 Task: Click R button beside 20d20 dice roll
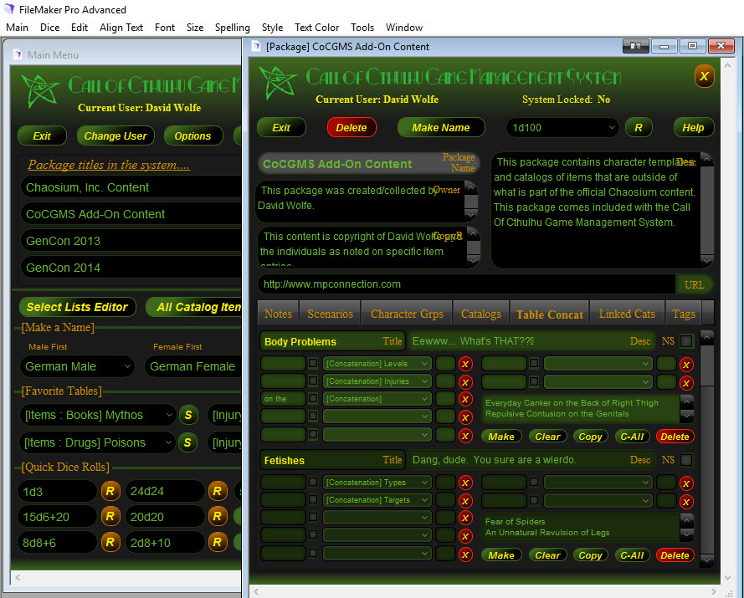216,517
